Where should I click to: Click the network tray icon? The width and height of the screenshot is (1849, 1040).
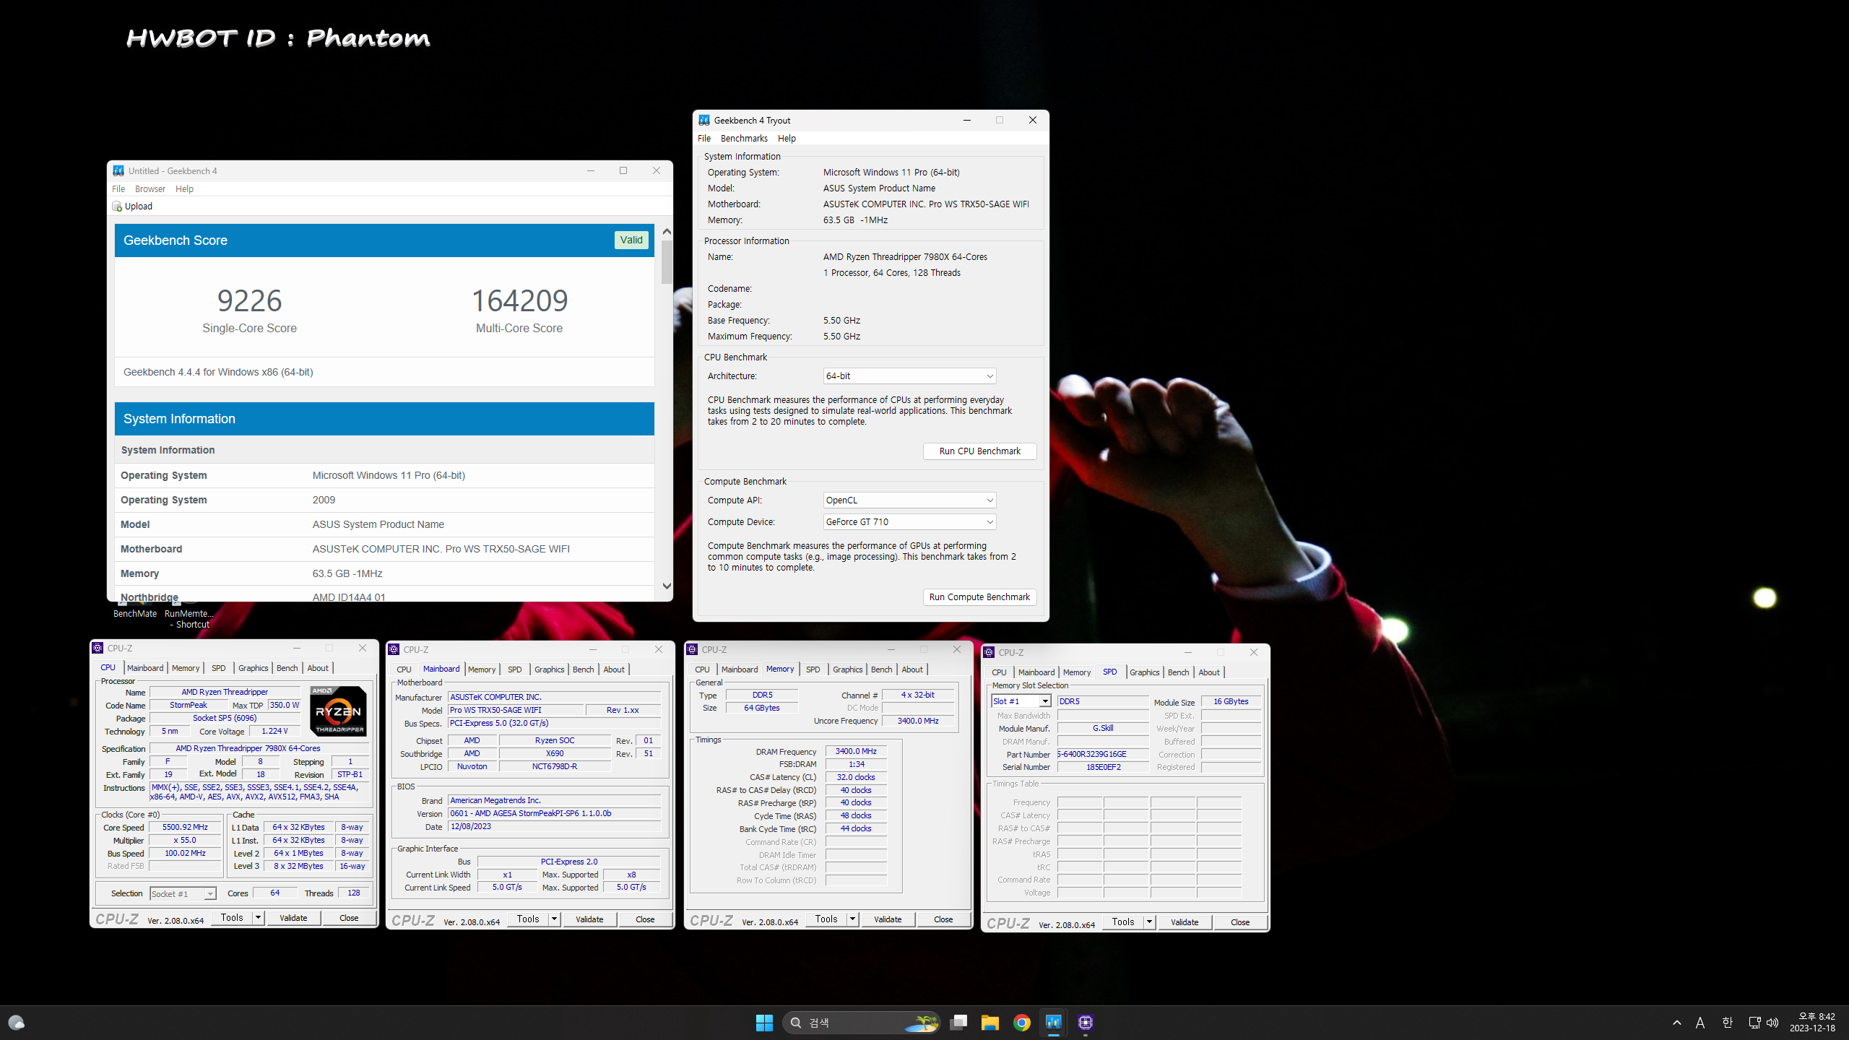click(1754, 1023)
